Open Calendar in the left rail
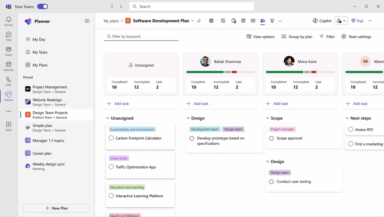Screen dimensions: 384x217 pos(9,66)
